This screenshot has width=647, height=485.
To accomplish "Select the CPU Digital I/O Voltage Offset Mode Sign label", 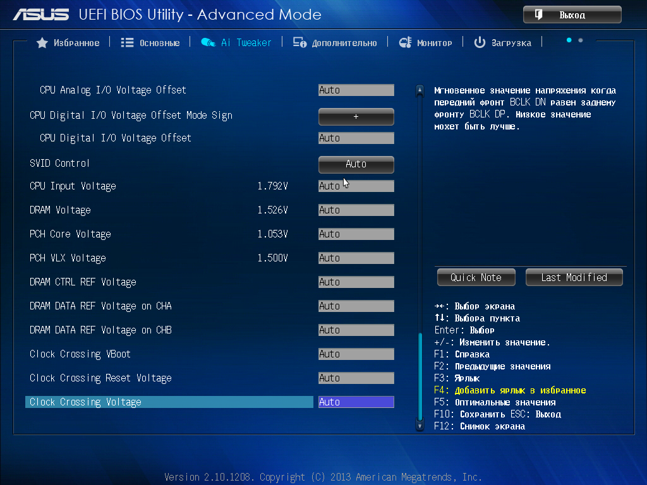I will coord(131,116).
